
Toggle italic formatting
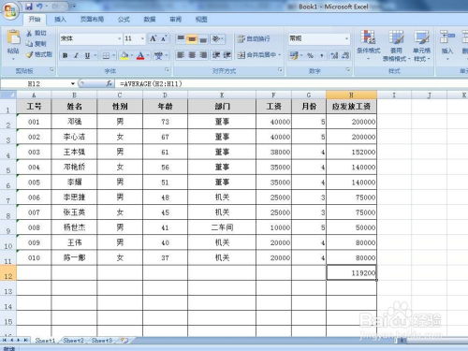pos(76,55)
